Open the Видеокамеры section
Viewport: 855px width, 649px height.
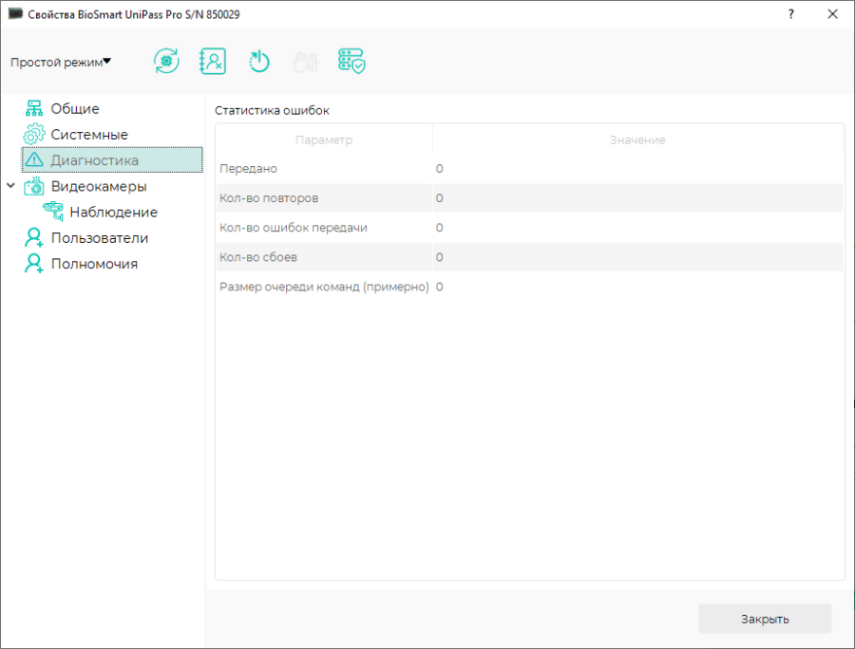click(x=99, y=186)
